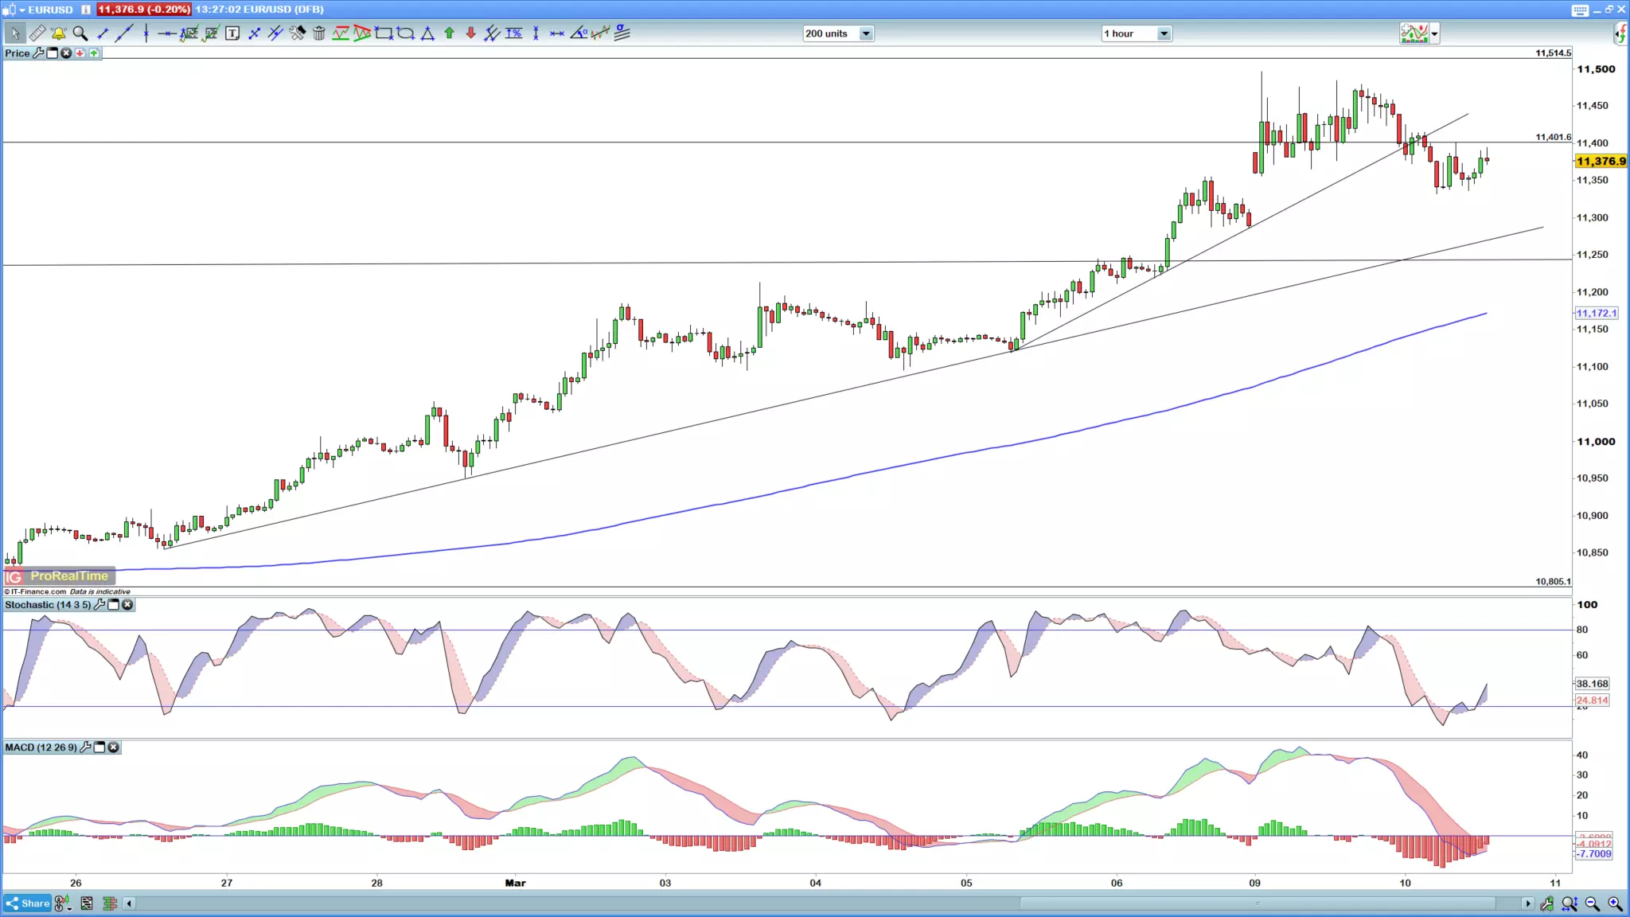Open the hammer and wrench settings tool
1630x917 pixels.
pyautogui.click(x=297, y=33)
